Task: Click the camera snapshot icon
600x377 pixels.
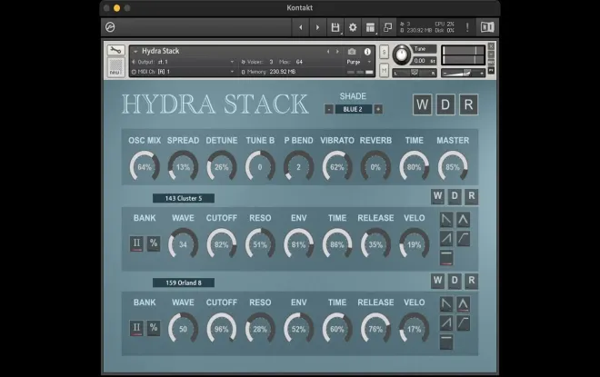Action: [352, 51]
